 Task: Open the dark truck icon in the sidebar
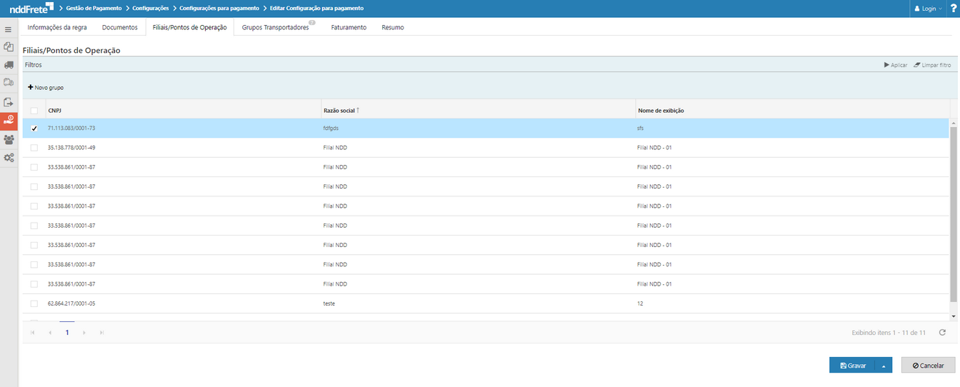9,65
